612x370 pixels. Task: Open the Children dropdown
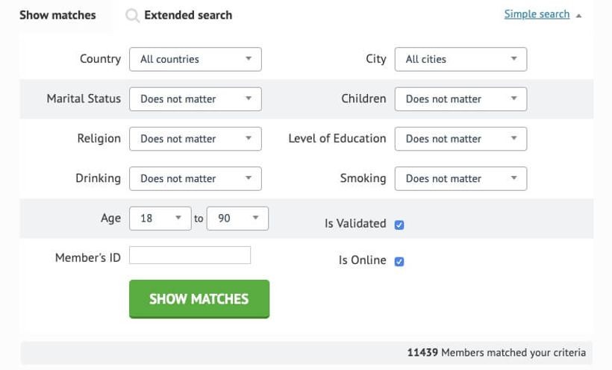[x=462, y=98]
